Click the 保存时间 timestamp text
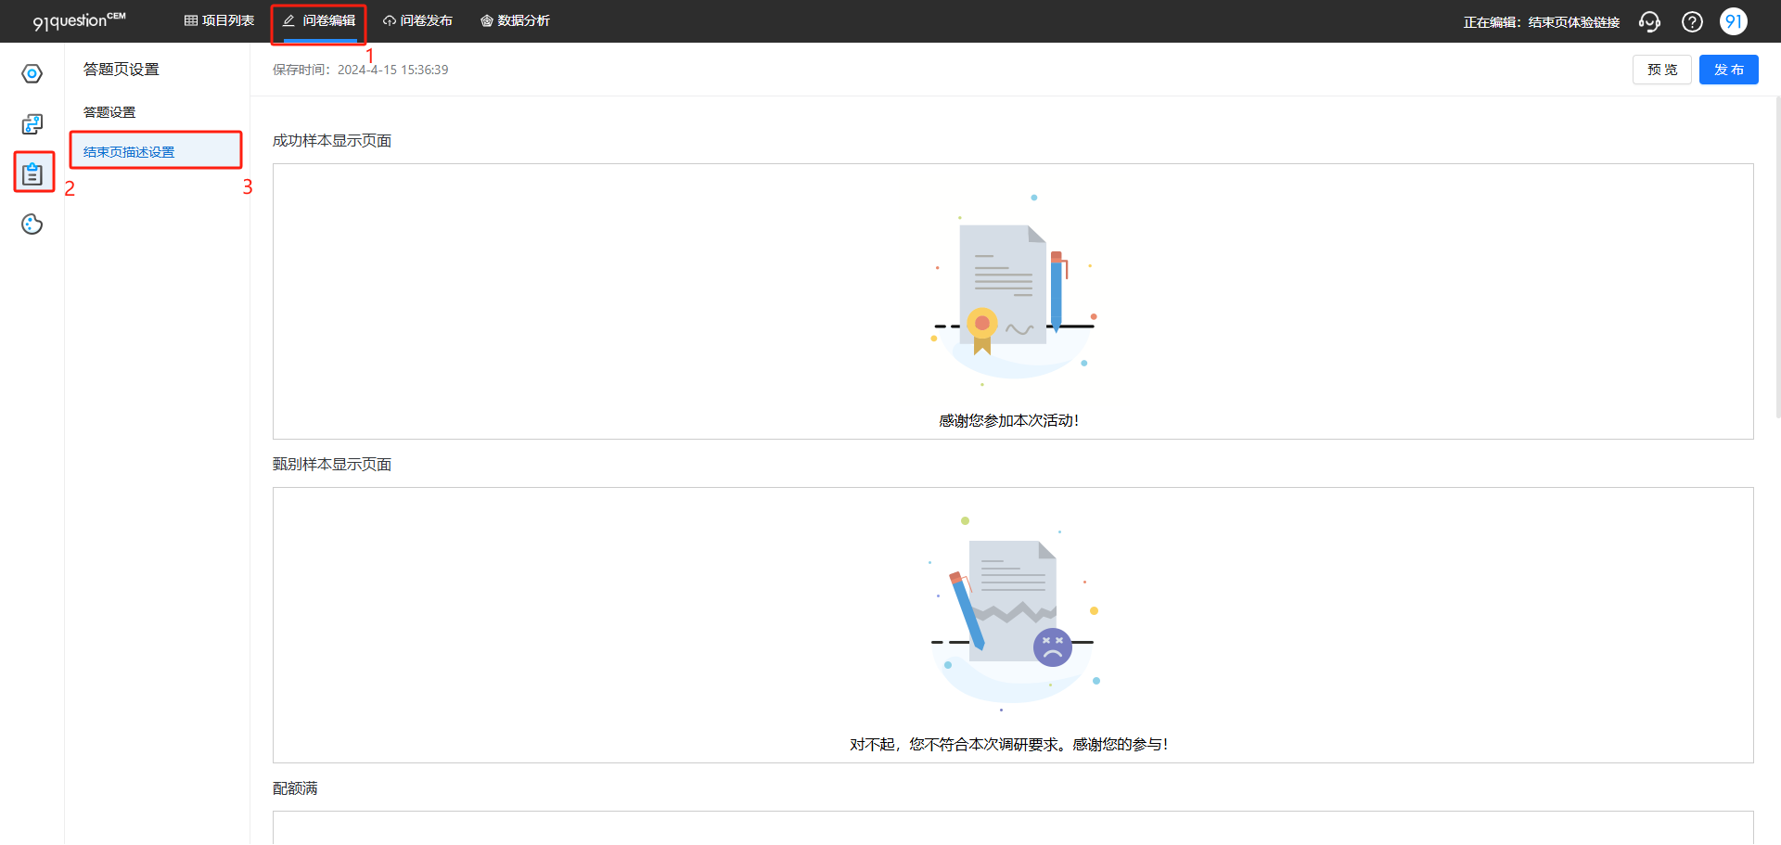The image size is (1781, 845). coord(360,70)
